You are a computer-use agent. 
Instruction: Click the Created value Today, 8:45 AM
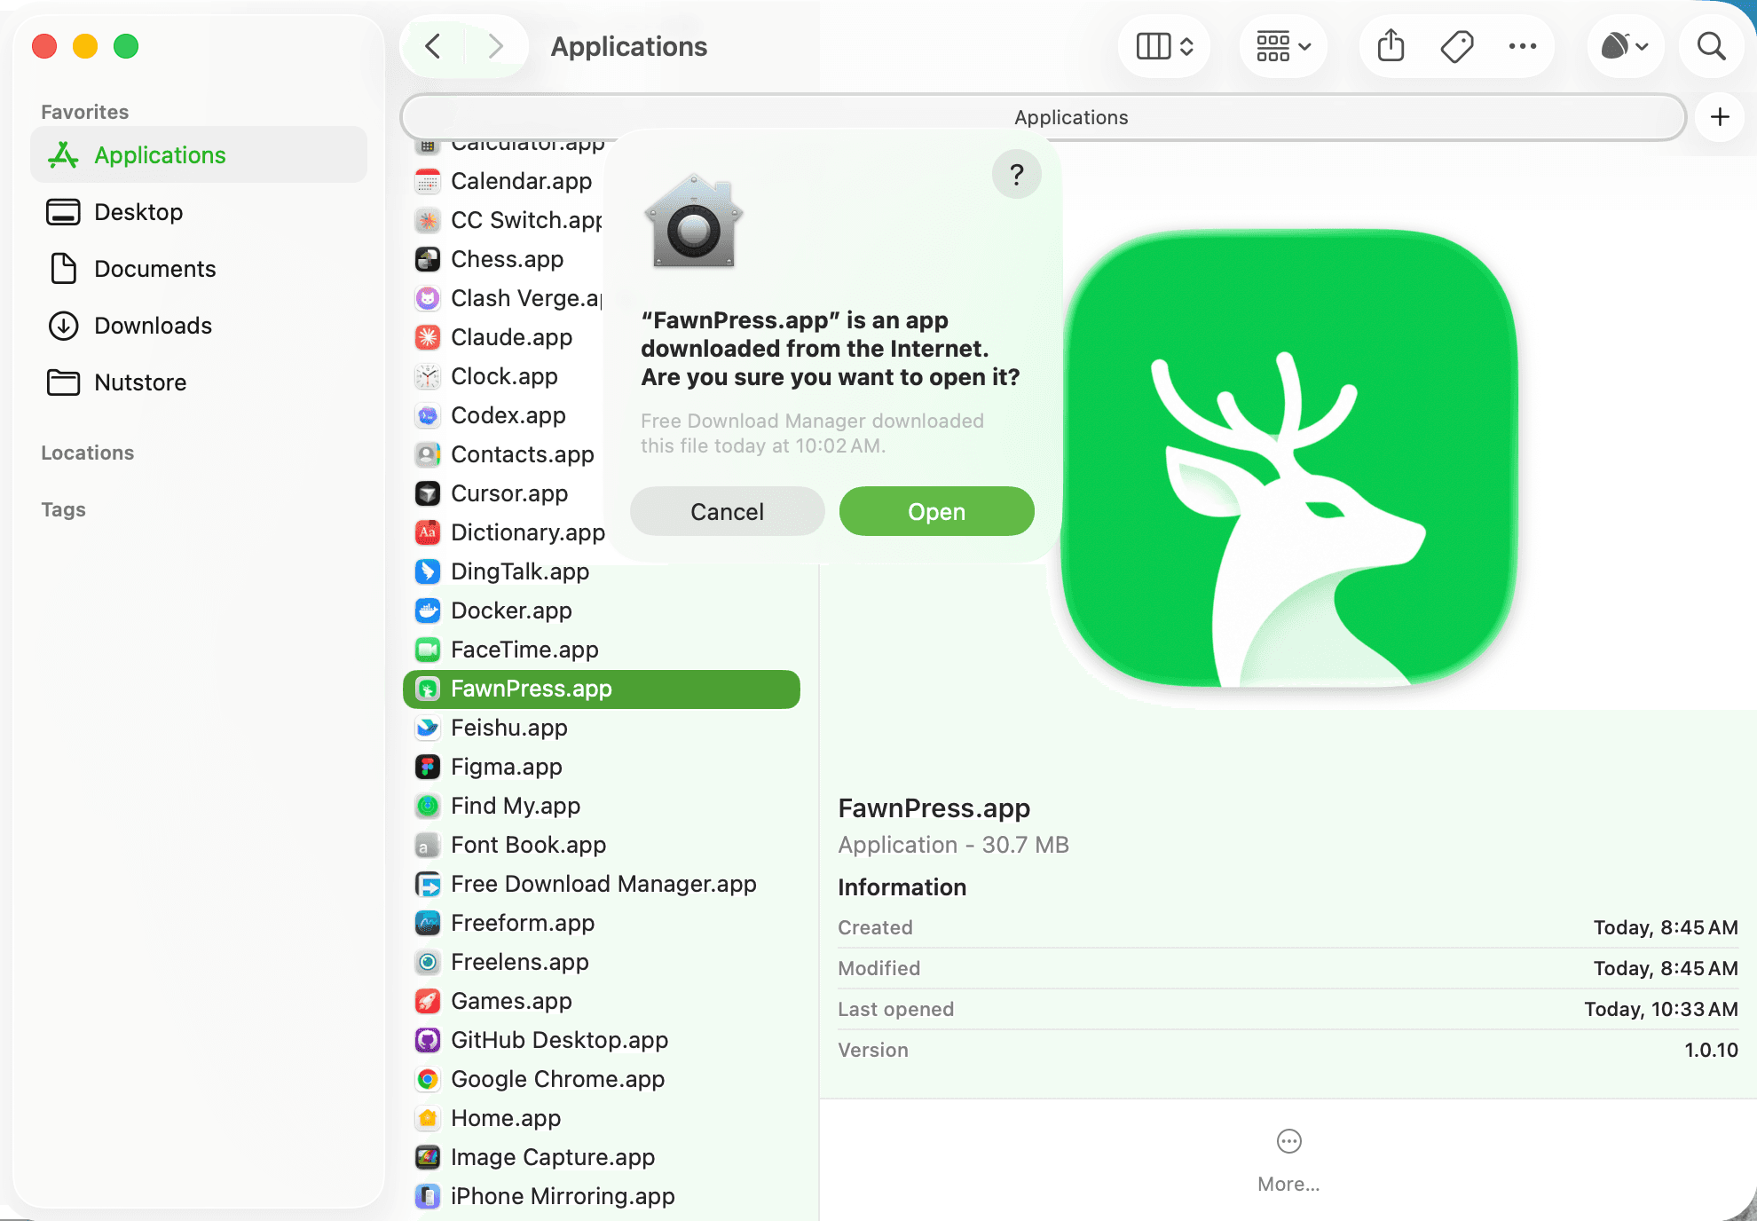pyautogui.click(x=1666, y=927)
